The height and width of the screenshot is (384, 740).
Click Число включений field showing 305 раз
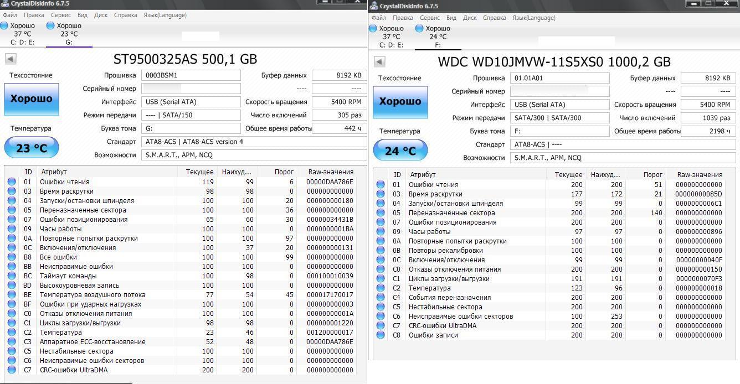pos(339,115)
